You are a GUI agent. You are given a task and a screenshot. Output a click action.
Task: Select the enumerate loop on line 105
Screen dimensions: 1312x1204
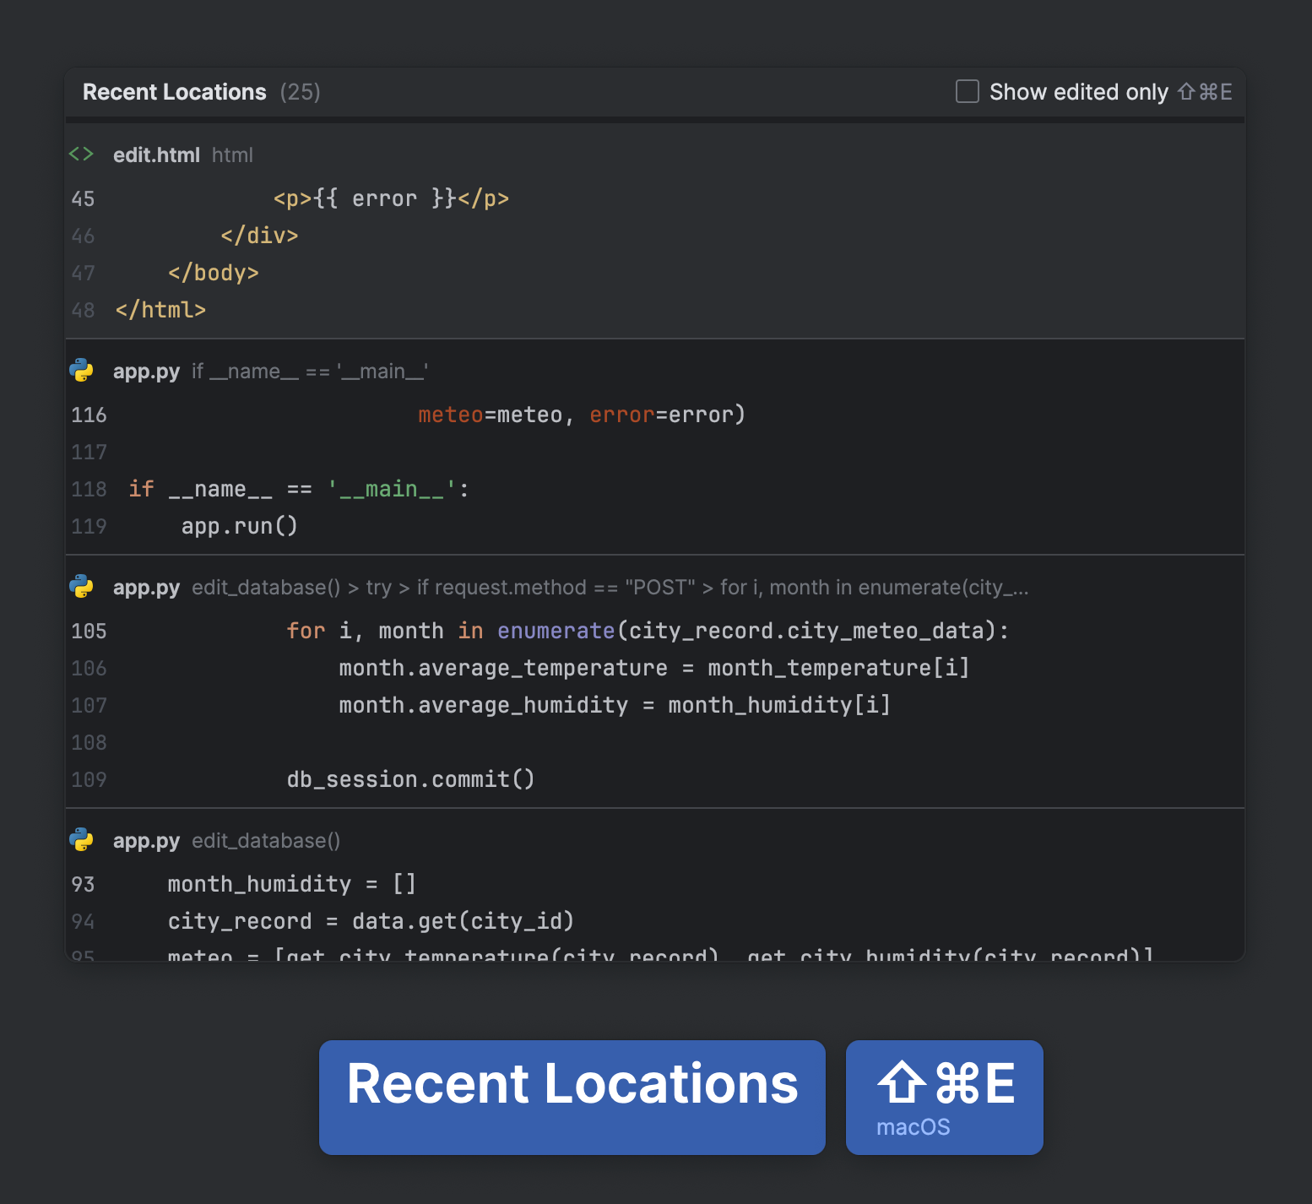click(x=646, y=631)
